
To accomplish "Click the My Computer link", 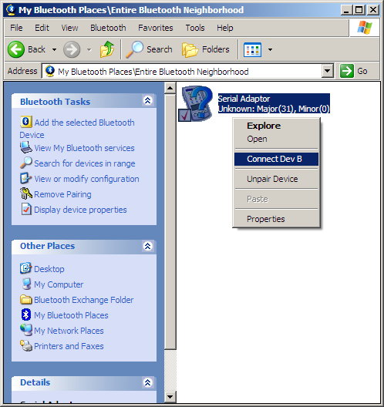I will (59, 284).
